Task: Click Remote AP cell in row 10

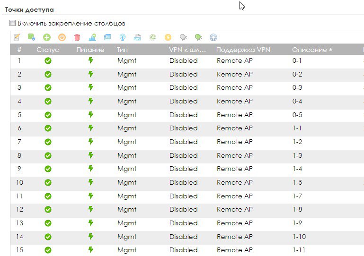Action: [x=235, y=183]
